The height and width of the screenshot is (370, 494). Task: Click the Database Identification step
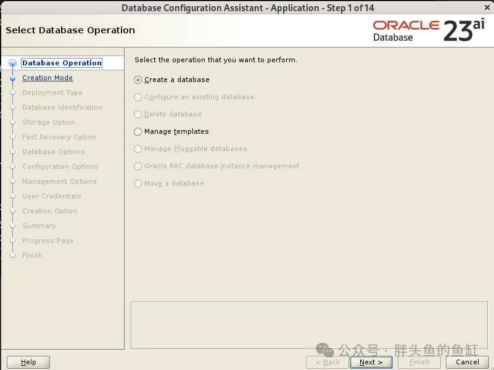pyautogui.click(x=62, y=107)
